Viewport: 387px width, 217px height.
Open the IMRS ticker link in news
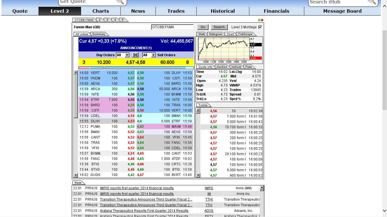point(209,188)
